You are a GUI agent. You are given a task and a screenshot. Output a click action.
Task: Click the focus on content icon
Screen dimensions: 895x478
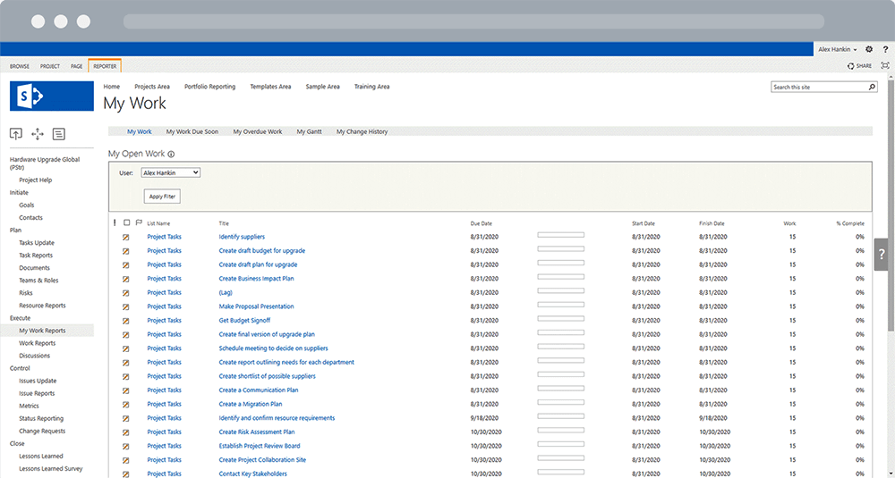point(885,66)
